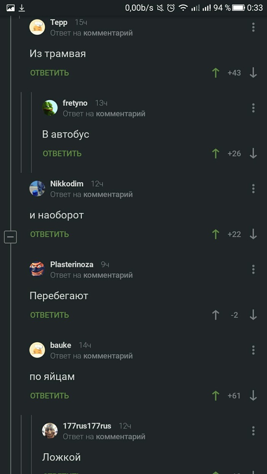Tap the download icon in status bar
267x474 pixels.
[22, 8]
